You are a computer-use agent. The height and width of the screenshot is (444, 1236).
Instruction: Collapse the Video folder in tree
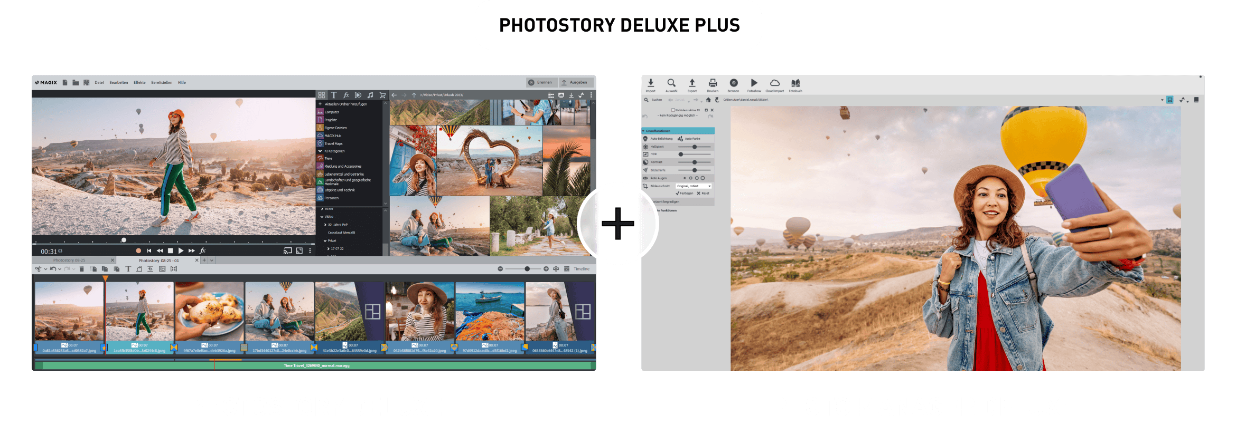pos(322,217)
